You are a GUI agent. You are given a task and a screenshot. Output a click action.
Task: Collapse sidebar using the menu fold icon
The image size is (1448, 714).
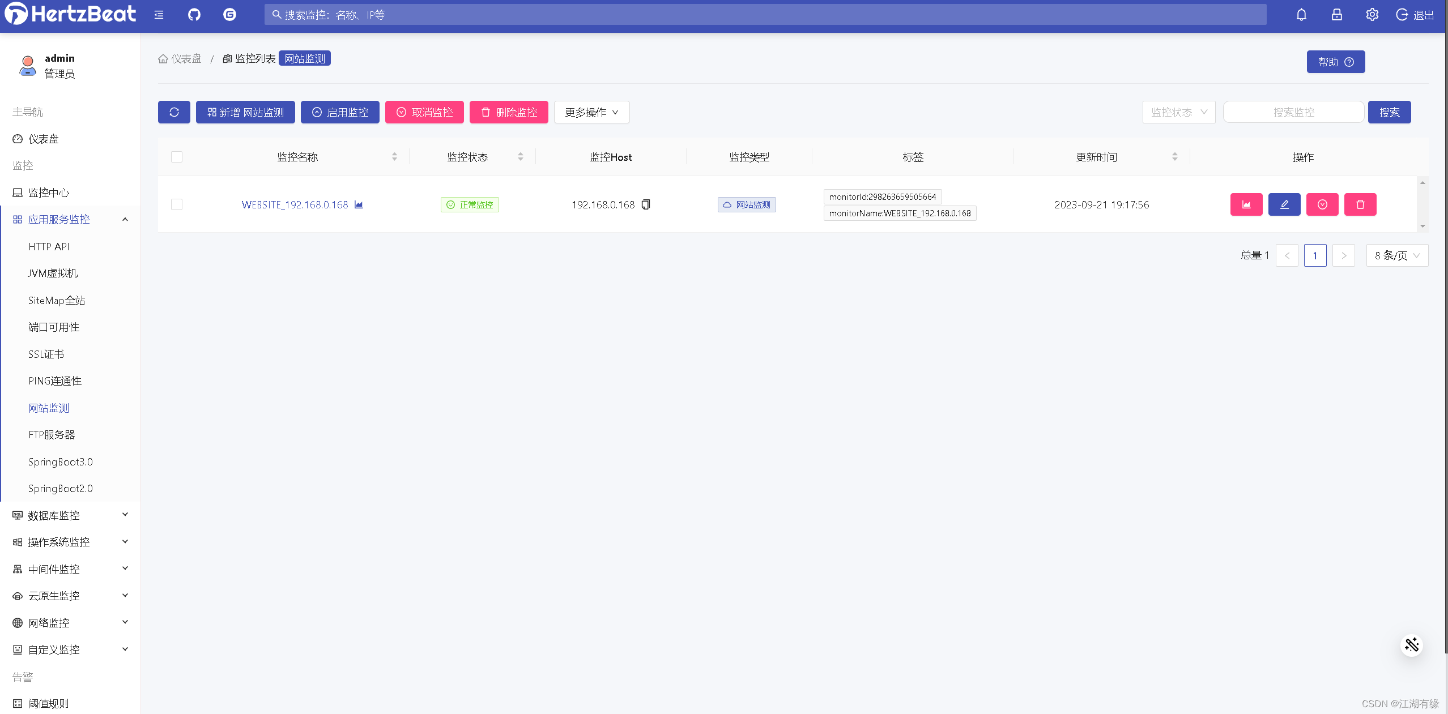[159, 15]
